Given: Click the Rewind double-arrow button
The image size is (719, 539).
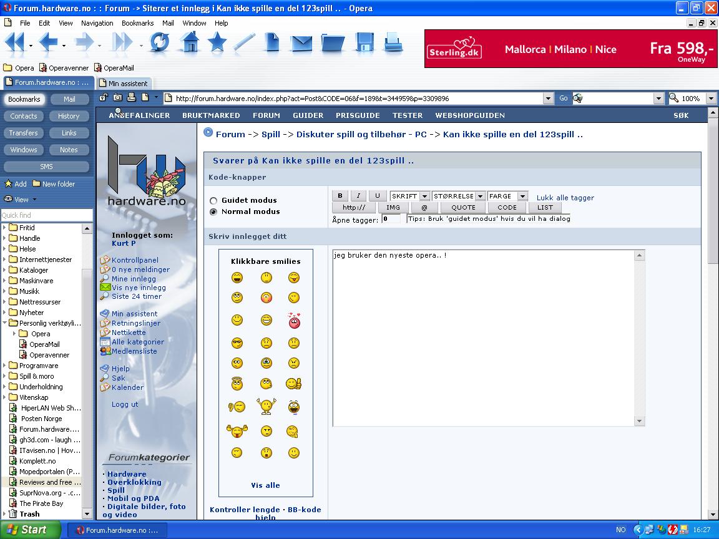Looking at the screenshot, I should 15,42.
